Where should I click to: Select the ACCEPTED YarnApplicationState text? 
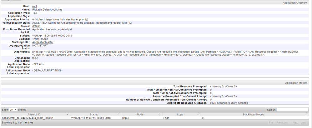point(82,23)
